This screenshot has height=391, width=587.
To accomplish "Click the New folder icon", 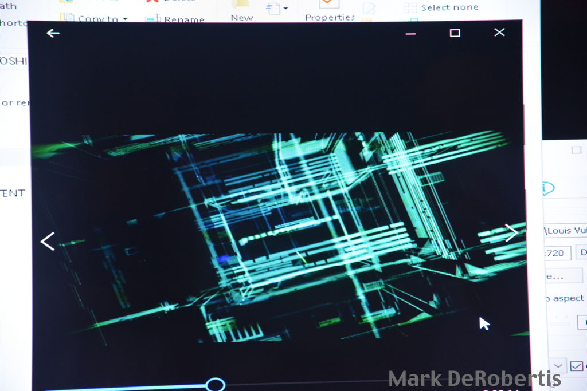I will pos(241,5).
